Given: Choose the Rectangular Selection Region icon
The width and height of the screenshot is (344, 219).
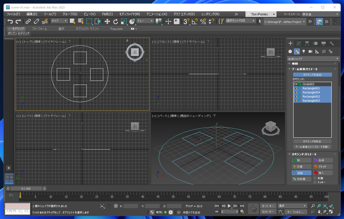Looking at the screenshot, I should pyautogui.click(x=89, y=21).
